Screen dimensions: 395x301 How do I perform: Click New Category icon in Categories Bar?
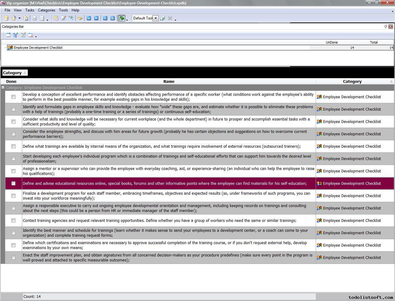8,35
